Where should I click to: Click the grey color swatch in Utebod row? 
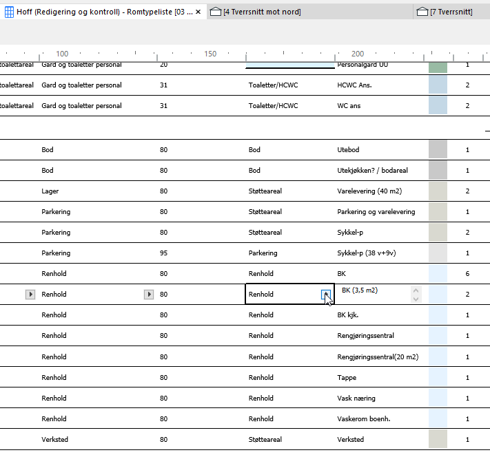tap(438, 150)
